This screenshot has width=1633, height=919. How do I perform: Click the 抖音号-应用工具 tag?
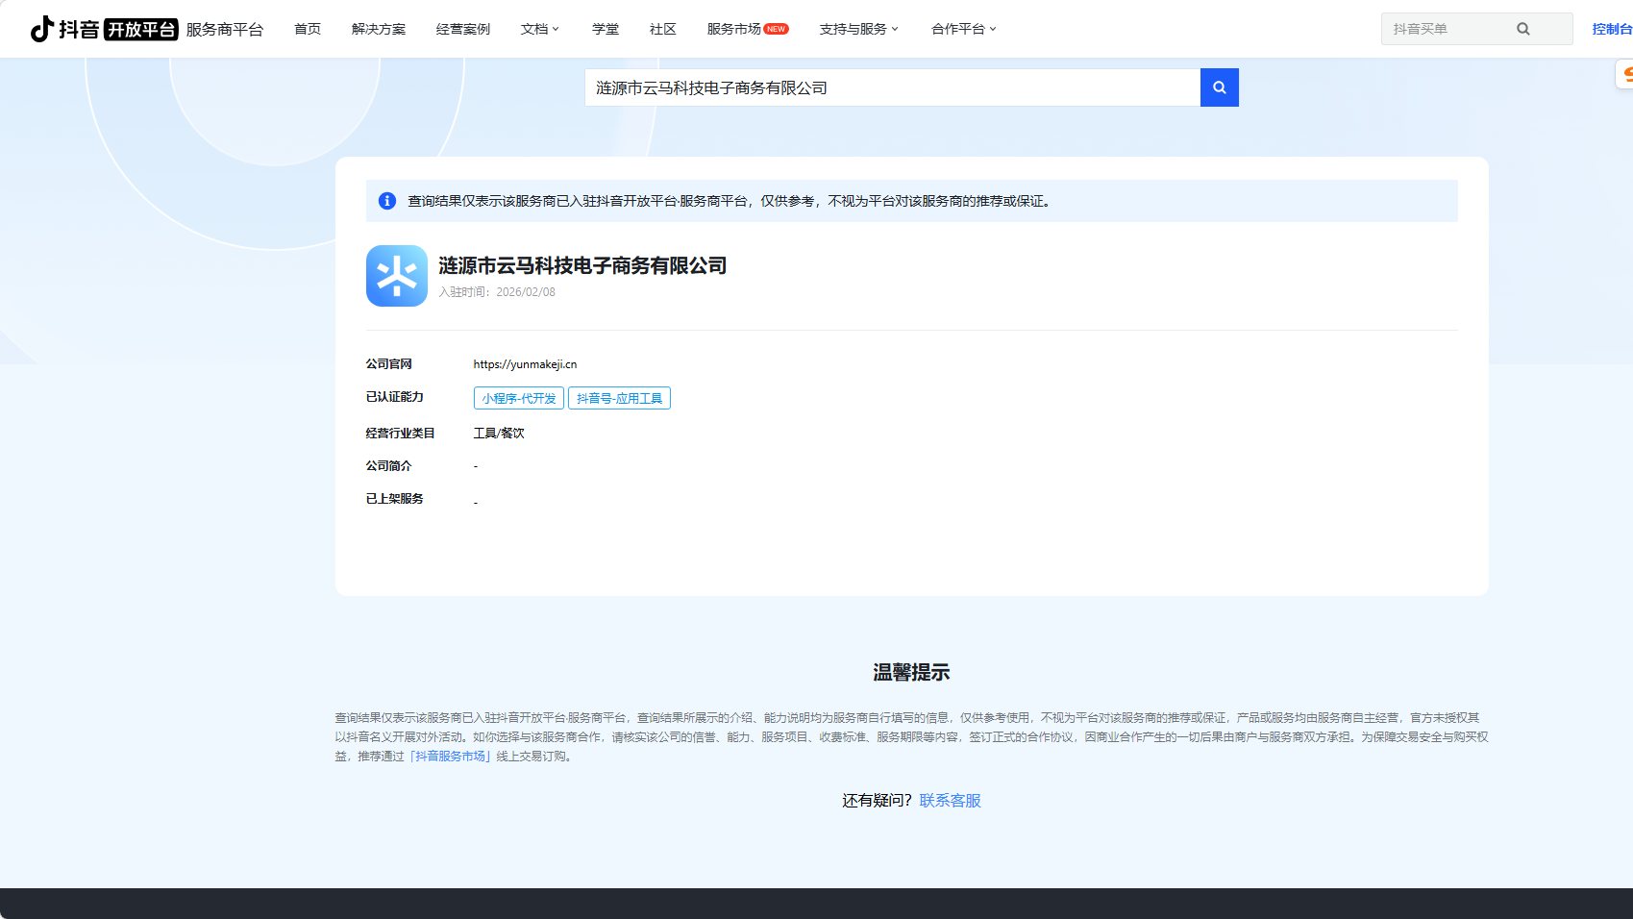[619, 398]
